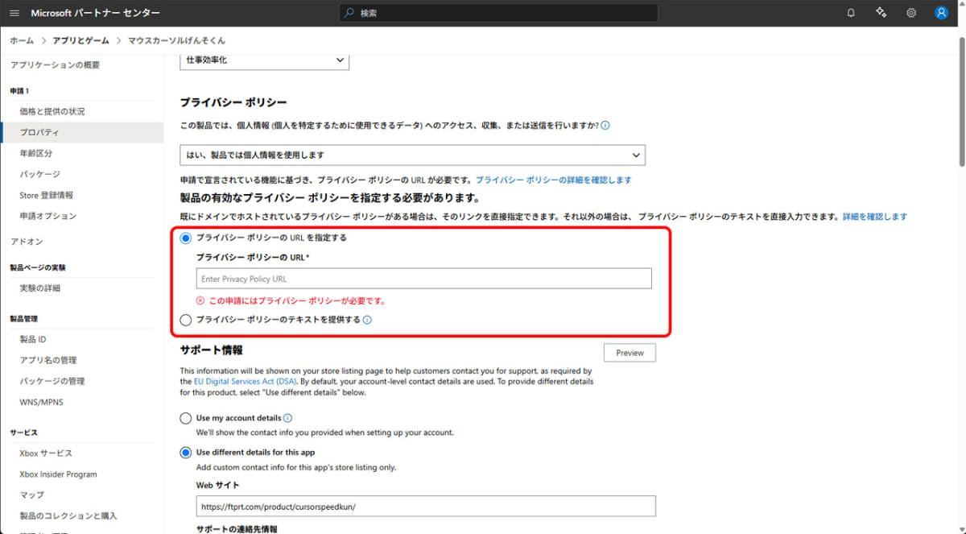Open the hamburger navigation menu
The image size is (966, 534).
pos(14,13)
